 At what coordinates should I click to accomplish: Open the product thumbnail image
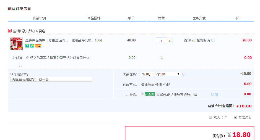pos(16,44)
